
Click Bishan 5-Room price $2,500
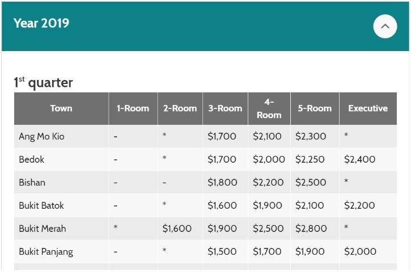click(311, 183)
